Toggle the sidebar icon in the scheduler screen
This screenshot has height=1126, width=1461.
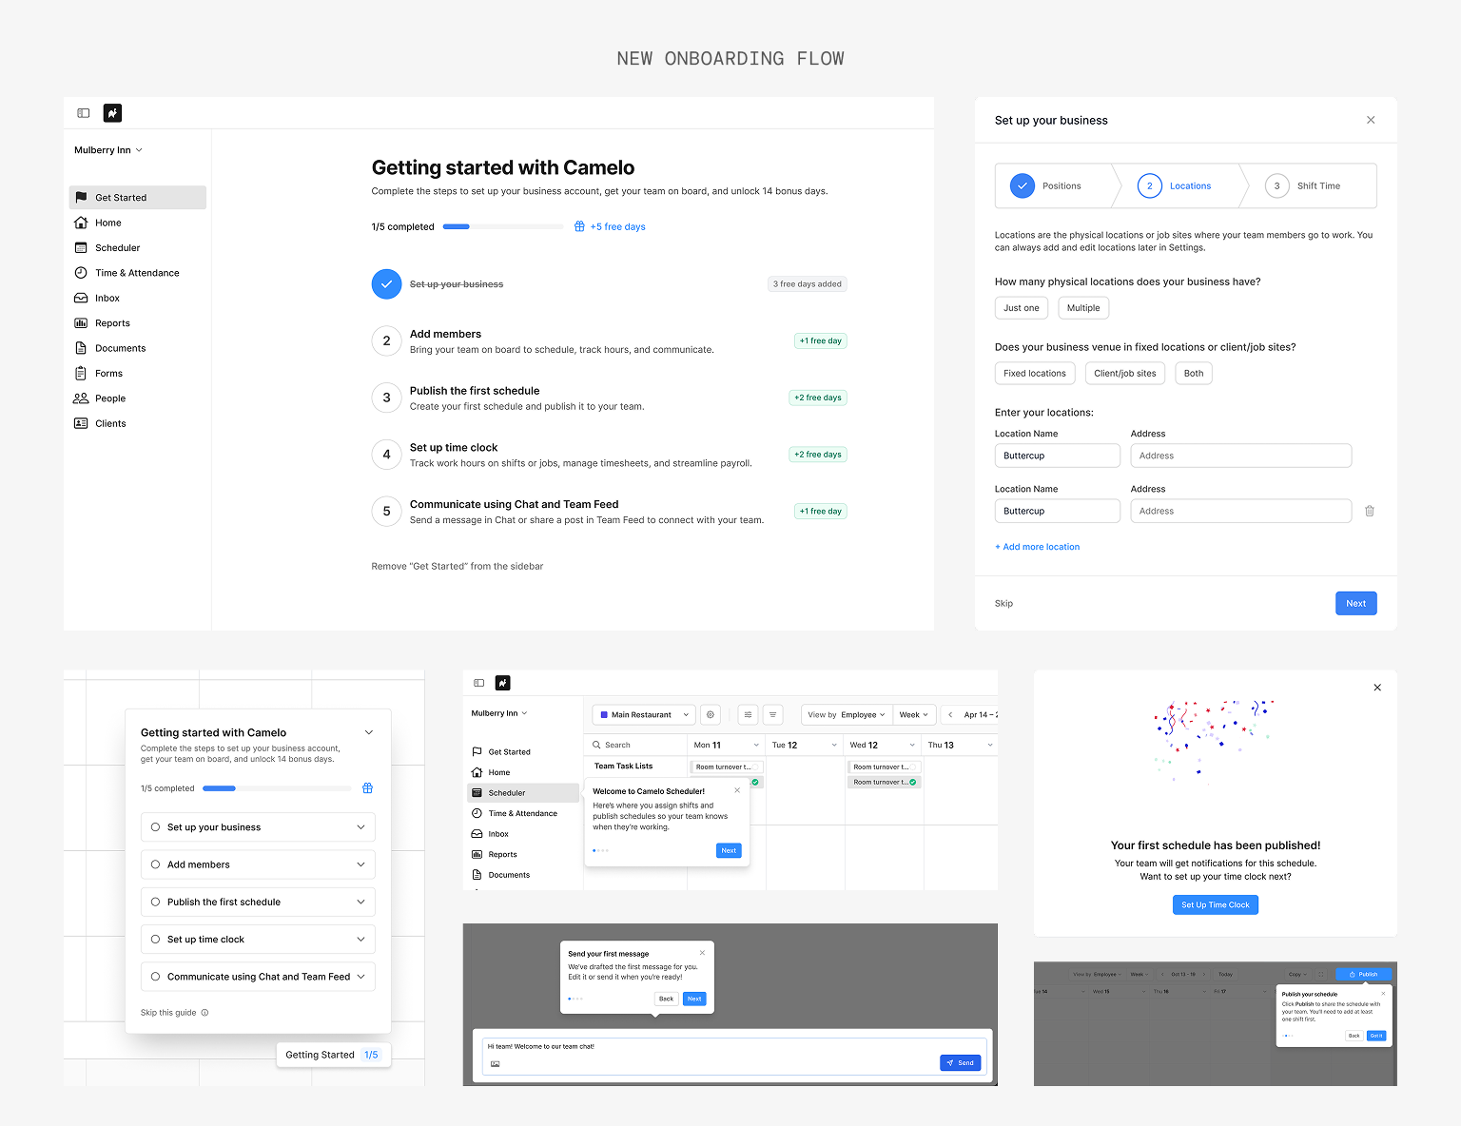pyautogui.click(x=478, y=683)
